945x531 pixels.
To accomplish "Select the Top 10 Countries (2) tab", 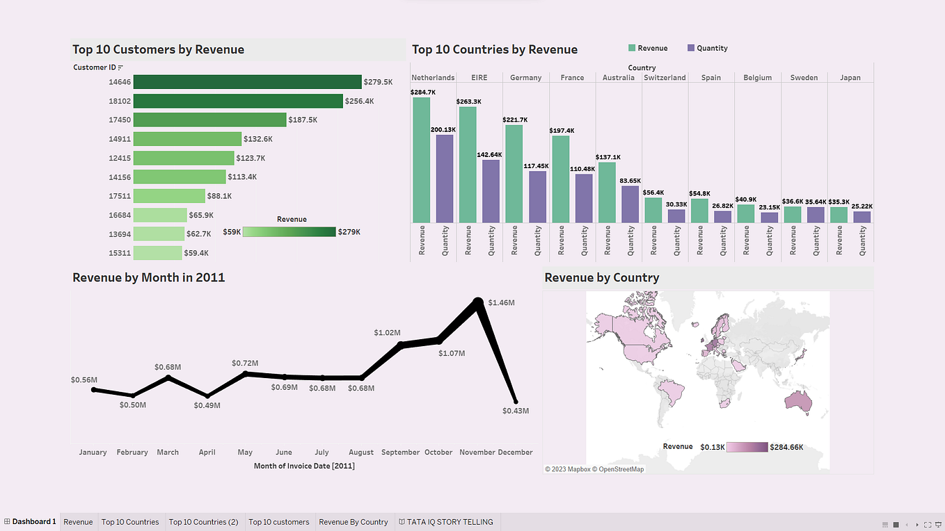I will tap(204, 521).
